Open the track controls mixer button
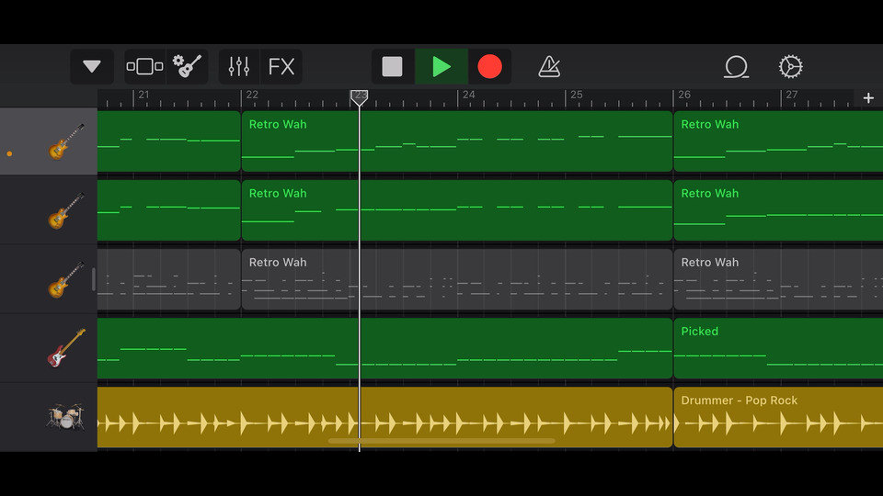 [x=239, y=66]
